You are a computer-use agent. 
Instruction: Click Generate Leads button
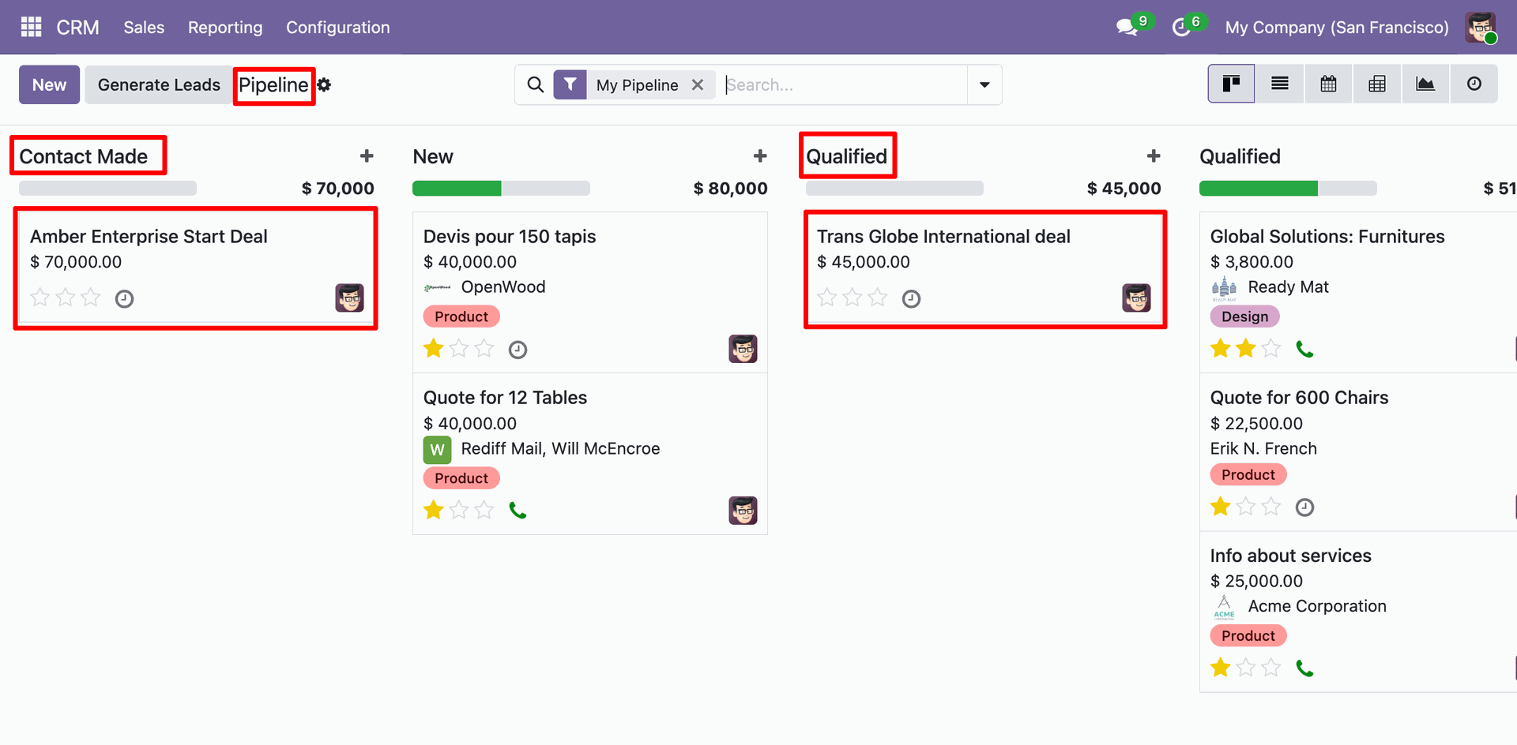tap(159, 84)
